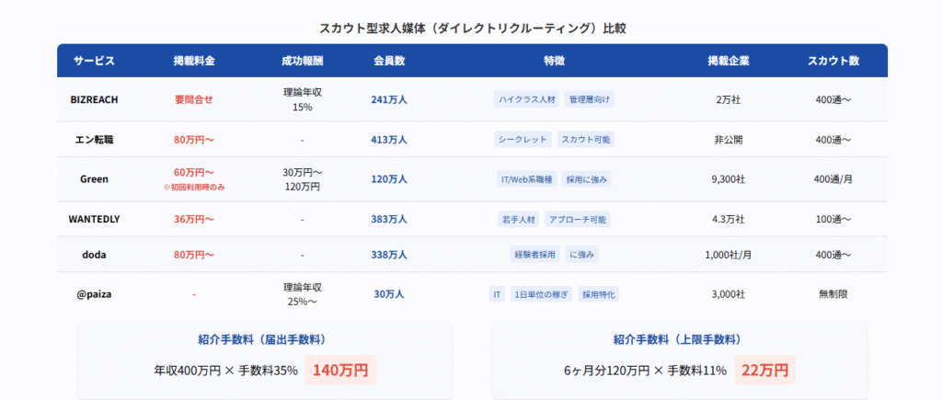This screenshot has width=942, height=400.
Task: Click the BIZREACH service name
Action: [94, 99]
